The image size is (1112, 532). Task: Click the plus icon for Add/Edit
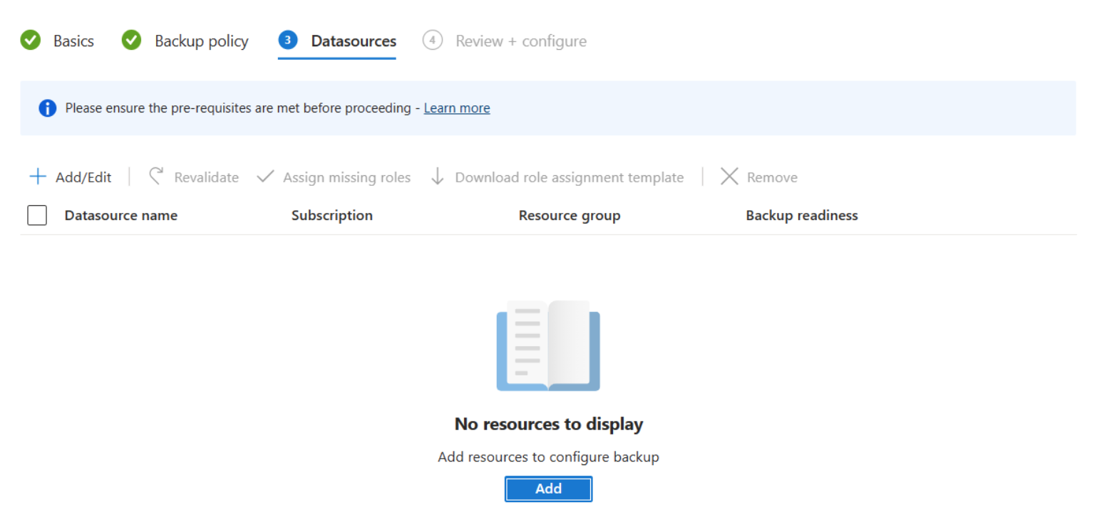[x=38, y=177]
